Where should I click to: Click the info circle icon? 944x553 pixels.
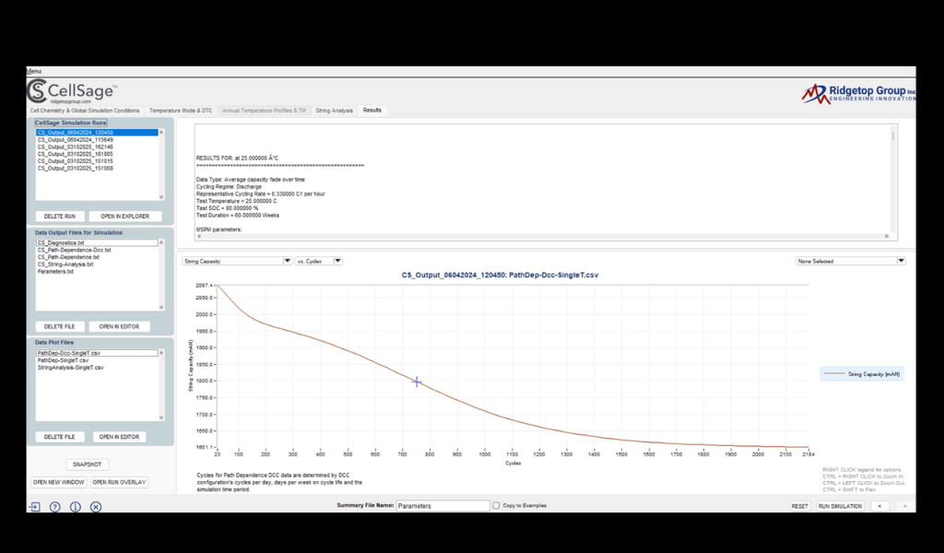tap(75, 507)
